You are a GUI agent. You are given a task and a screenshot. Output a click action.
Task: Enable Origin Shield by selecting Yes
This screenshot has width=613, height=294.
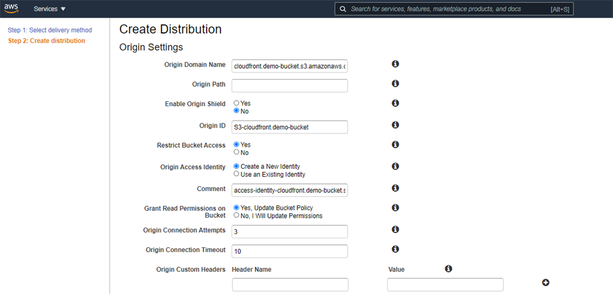236,104
